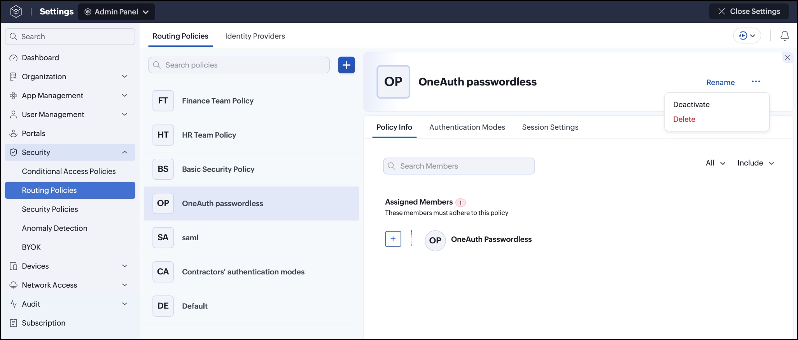This screenshot has width=798, height=340.
Task: Open the All filter dropdown
Action: [716, 163]
